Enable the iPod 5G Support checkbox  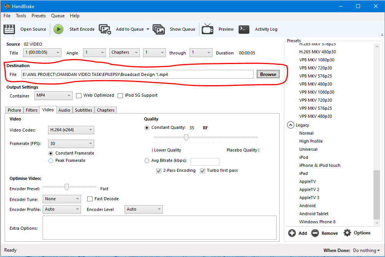(120, 96)
